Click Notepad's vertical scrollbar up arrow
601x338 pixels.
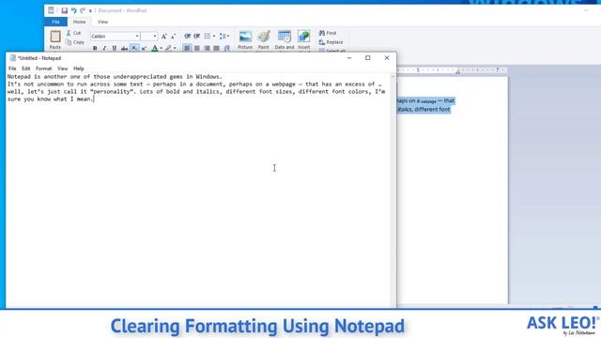click(x=393, y=76)
